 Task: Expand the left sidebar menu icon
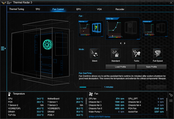[x=3, y=48]
